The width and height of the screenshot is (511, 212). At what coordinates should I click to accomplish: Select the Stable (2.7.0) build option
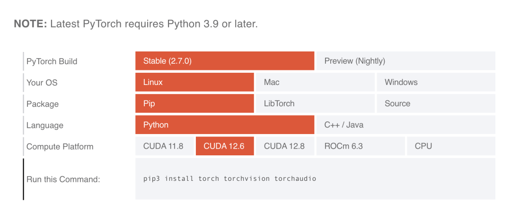point(224,61)
